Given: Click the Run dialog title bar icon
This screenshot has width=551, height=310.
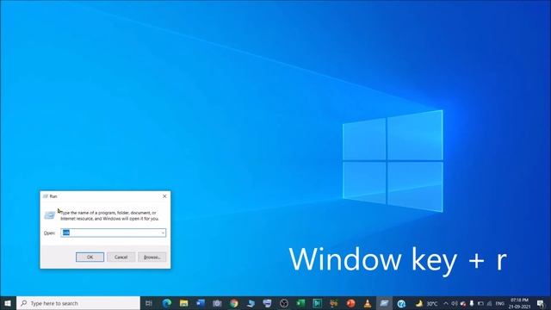Looking at the screenshot, I should click(46, 196).
